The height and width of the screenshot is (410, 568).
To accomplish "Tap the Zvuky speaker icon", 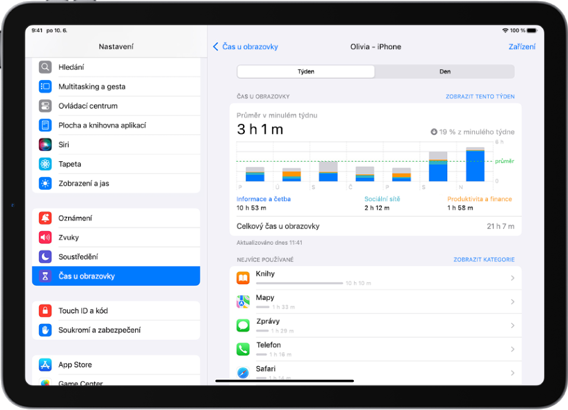I will (45, 238).
